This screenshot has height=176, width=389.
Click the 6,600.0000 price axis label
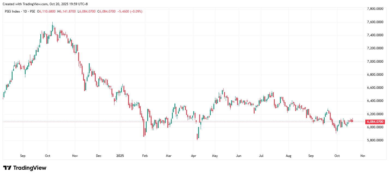pyautogui.click(x=375, y=88)
